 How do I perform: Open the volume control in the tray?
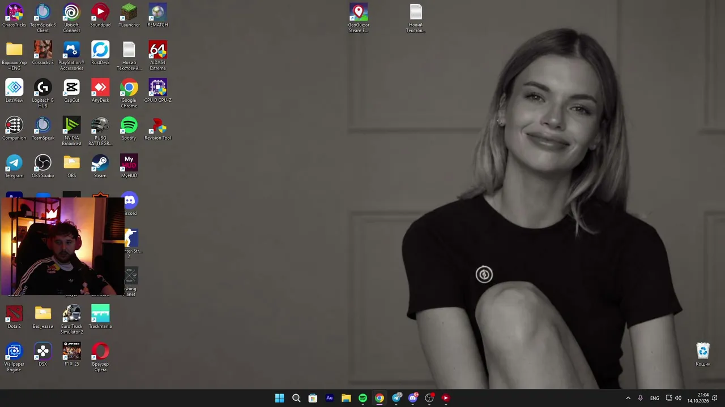(678, 398)
